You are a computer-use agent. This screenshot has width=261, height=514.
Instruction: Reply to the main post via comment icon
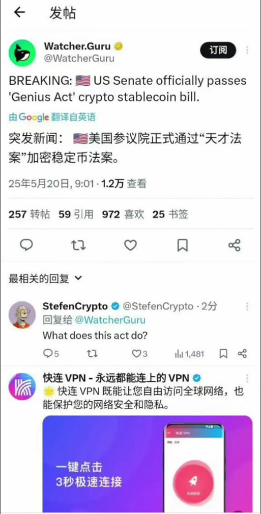coord(26,245)
